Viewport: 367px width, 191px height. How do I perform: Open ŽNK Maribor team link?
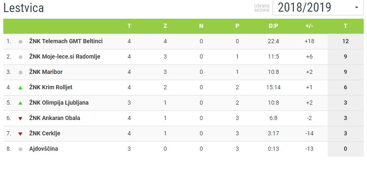(x=46, y=72)
